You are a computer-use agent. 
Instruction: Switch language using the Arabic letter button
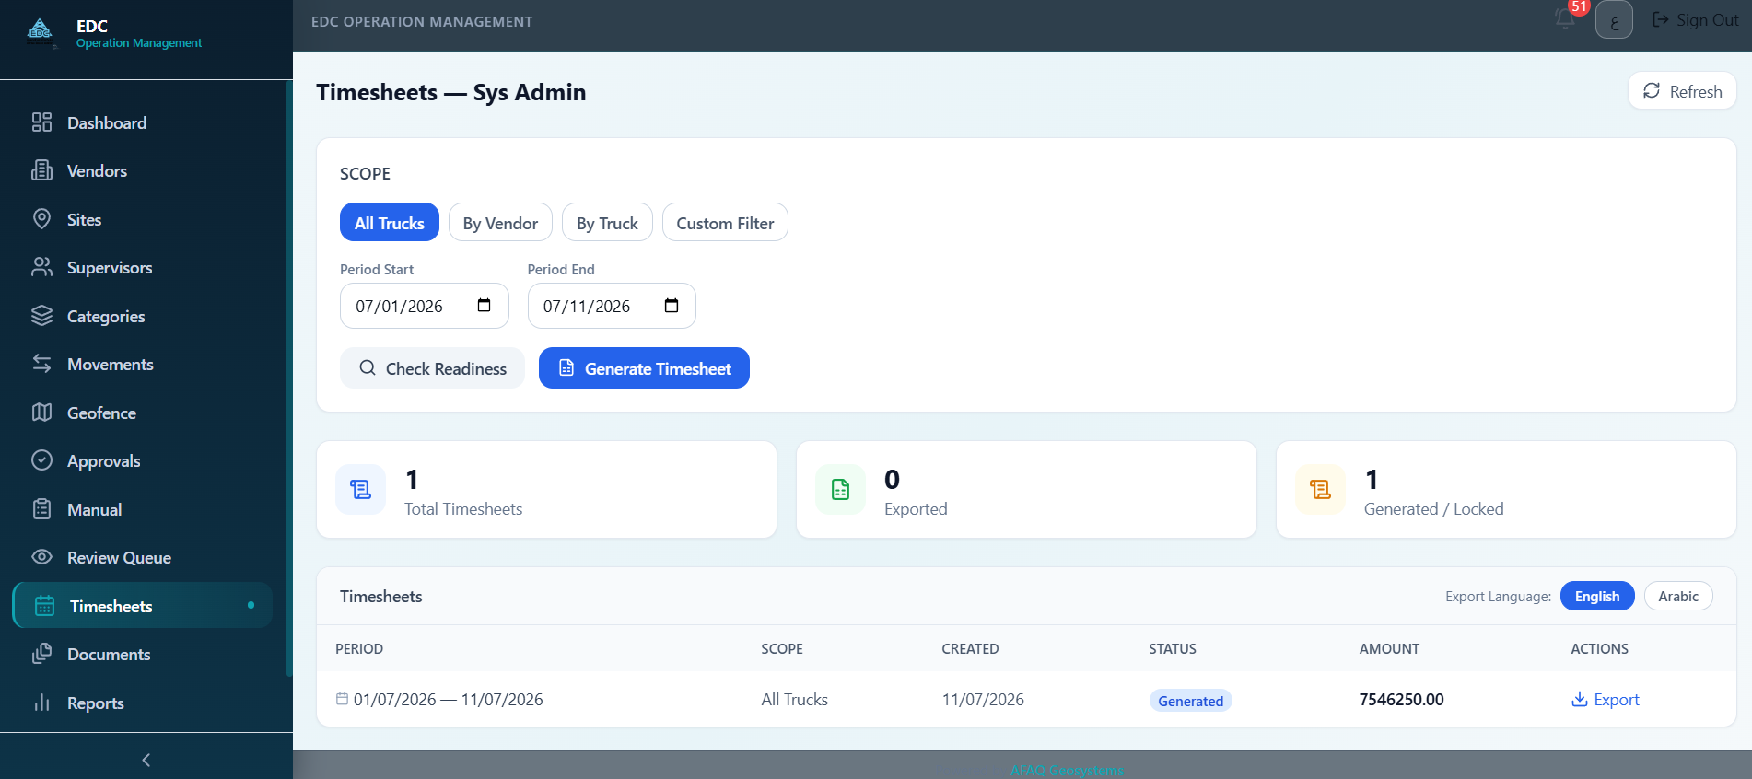(x=1614, y=20)
